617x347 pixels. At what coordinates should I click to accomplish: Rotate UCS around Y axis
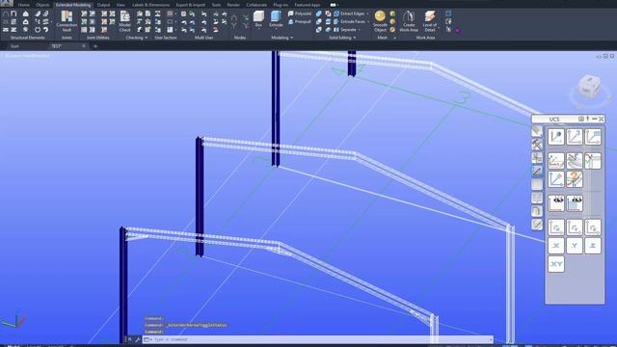(x=575, y=227)
